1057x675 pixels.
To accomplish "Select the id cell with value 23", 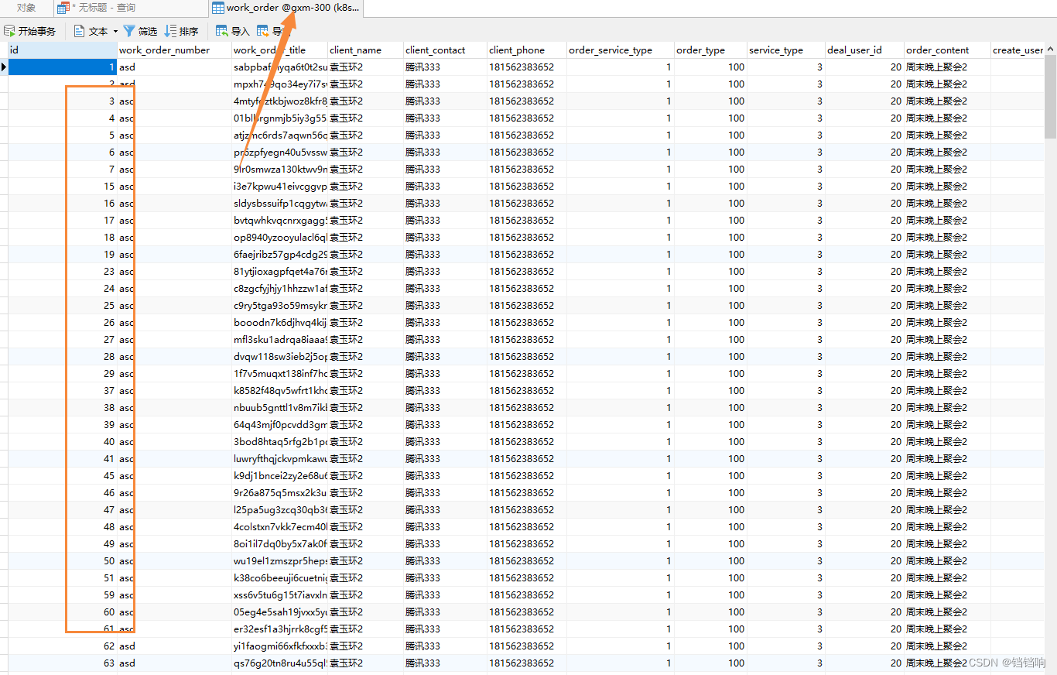I will 62,271.
